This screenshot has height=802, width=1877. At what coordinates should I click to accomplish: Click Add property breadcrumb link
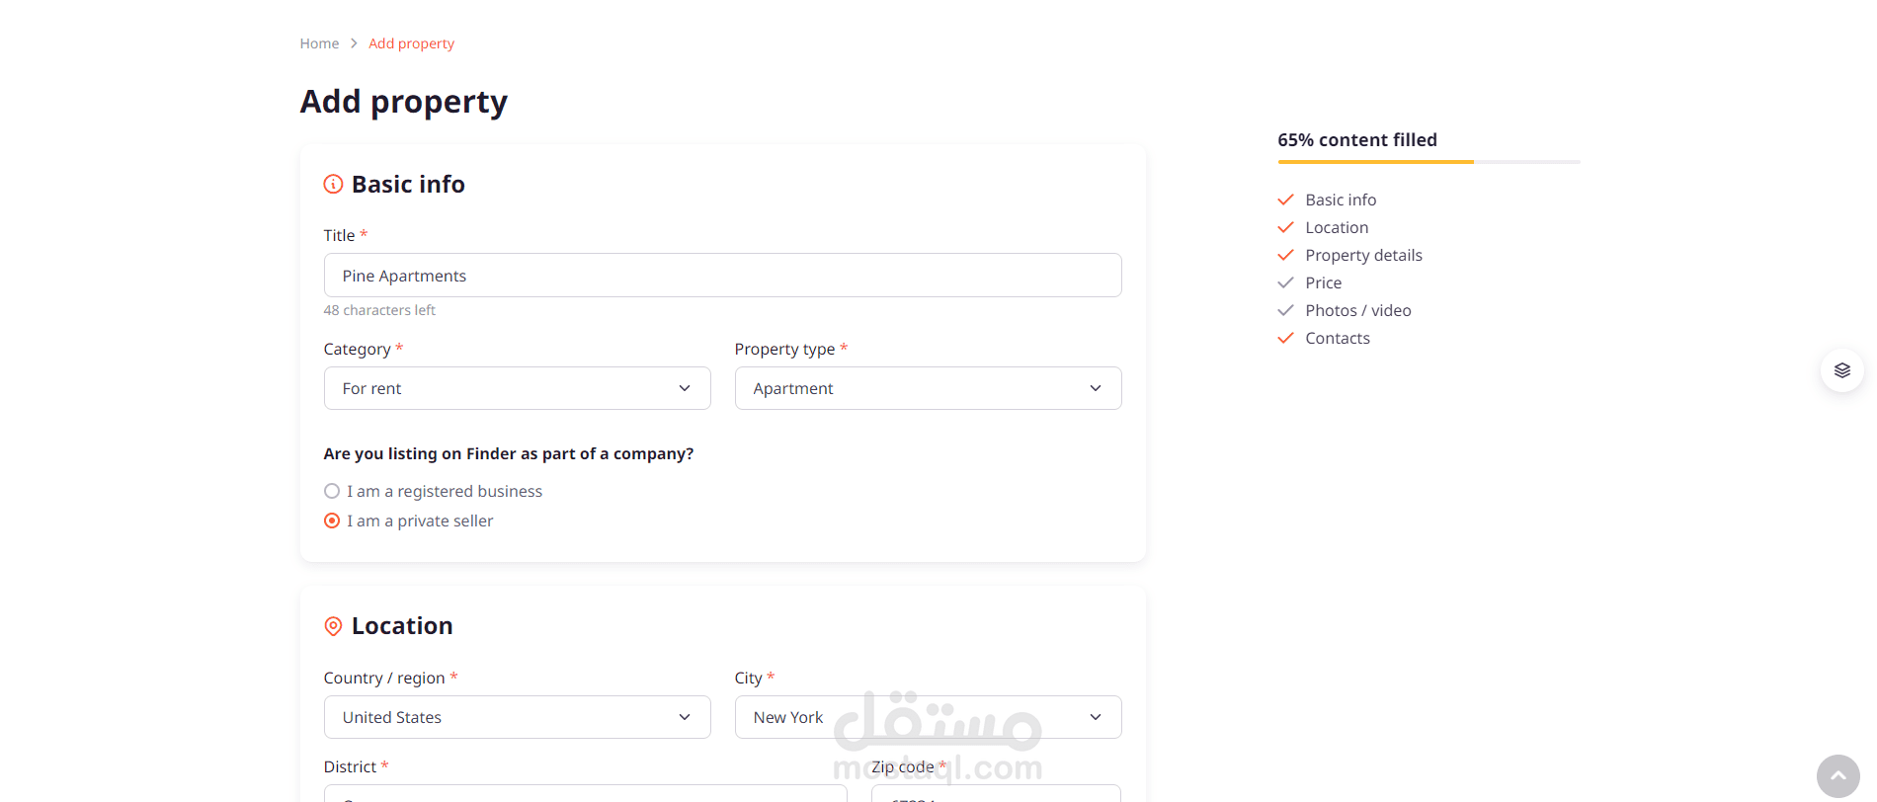pos(411,43)
